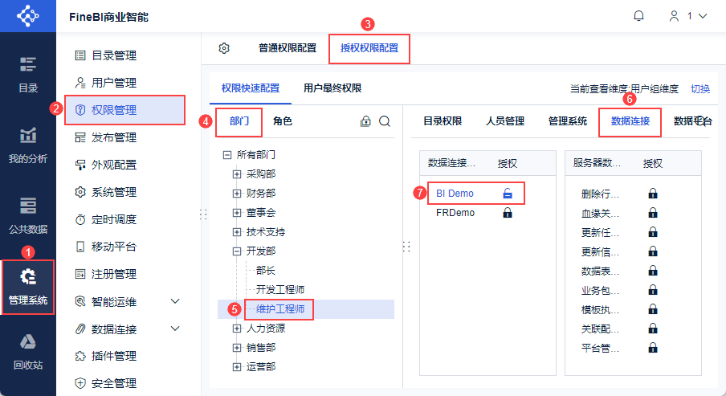726x396 pixels.
Task: Open the gear settings icon beside 普通权限配置
Action: (224, 48)
